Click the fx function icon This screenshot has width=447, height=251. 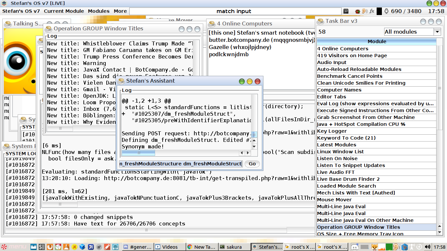(372, 11)
